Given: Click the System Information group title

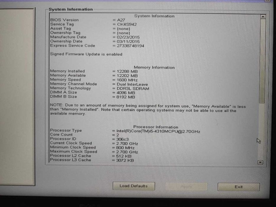Looking at the screenshot, I should pyautogui.click(x=71, y=9).
